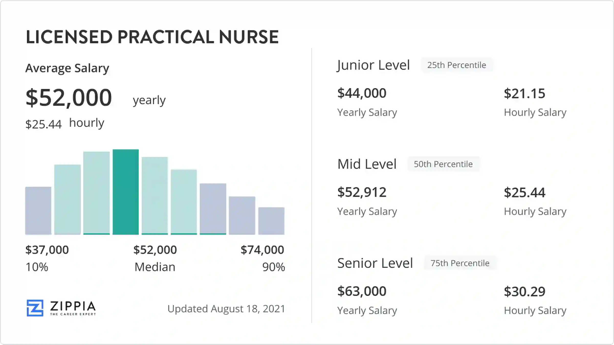This screenshot has height=345, width=614.
Task: Click the $44,000 junior yearly salary
Action: tap(362, 93)
